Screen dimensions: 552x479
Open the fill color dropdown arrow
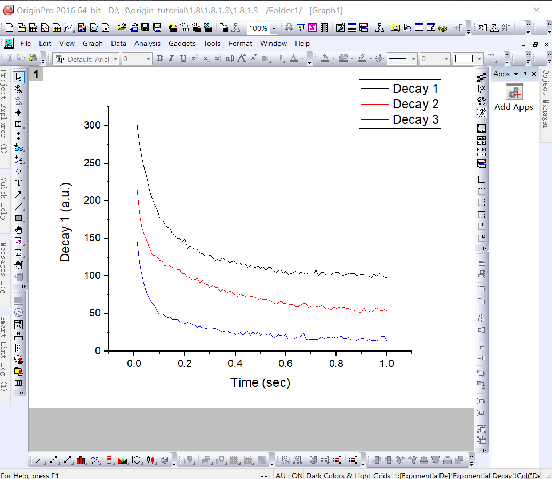(333, 59)
